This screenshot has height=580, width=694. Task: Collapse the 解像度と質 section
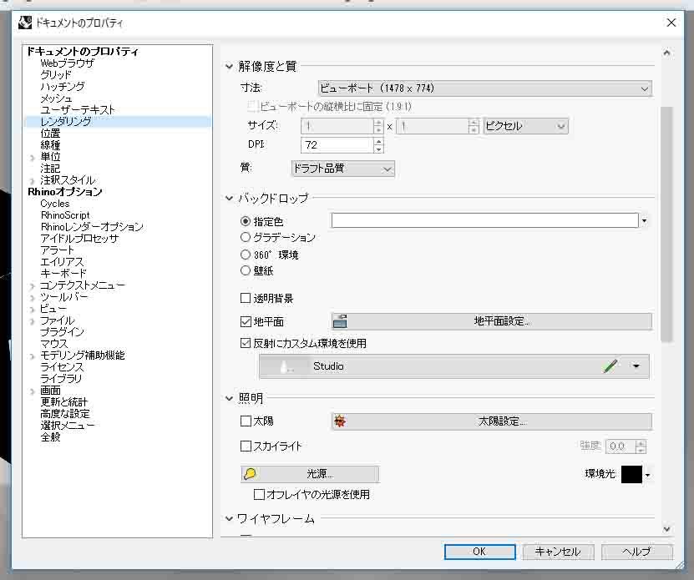pos(230,67)
